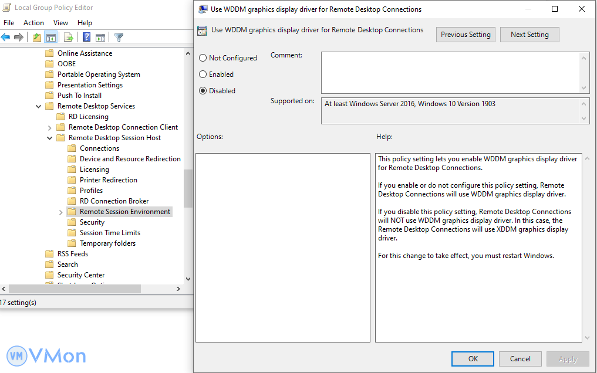The height and width of the screenshot is (373, 597).
Task: Expand the Remote Desktop Connection Client node
Action: tap(50, 127)
